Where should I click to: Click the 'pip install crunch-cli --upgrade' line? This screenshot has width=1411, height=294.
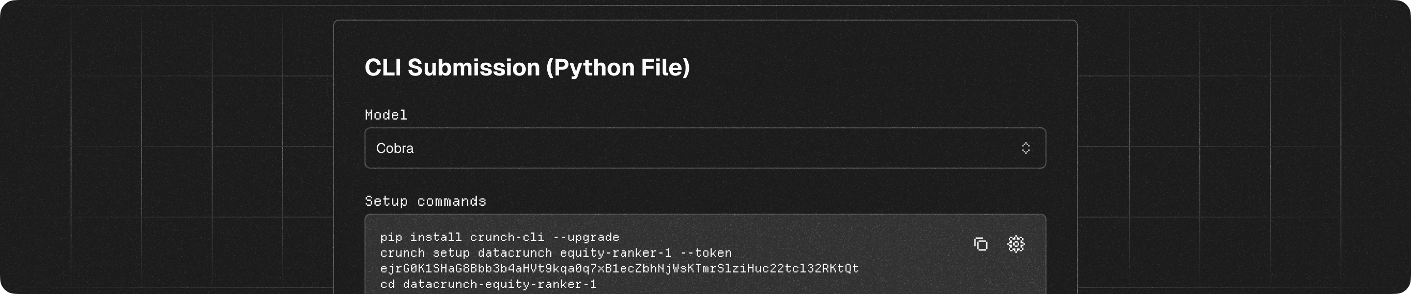click(x=500, y=237)
